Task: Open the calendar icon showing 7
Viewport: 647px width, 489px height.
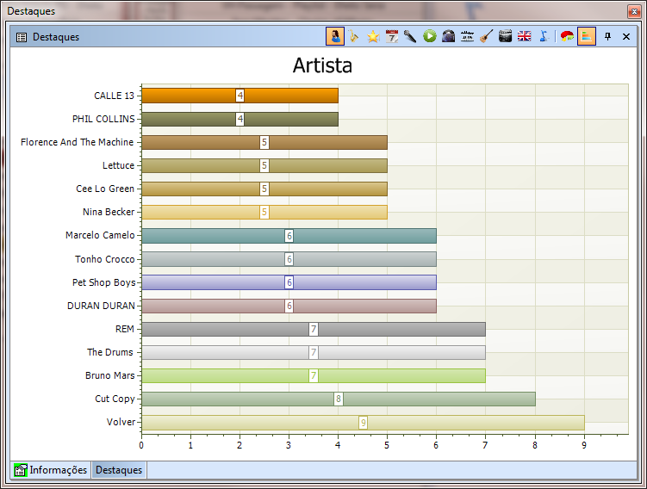Action: tap(392, 36)
